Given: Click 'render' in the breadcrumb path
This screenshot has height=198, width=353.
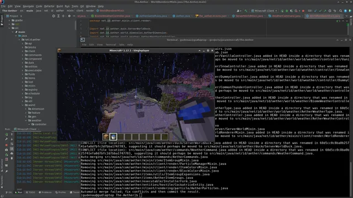Looking at the screenshot, I should coord(90,10).
